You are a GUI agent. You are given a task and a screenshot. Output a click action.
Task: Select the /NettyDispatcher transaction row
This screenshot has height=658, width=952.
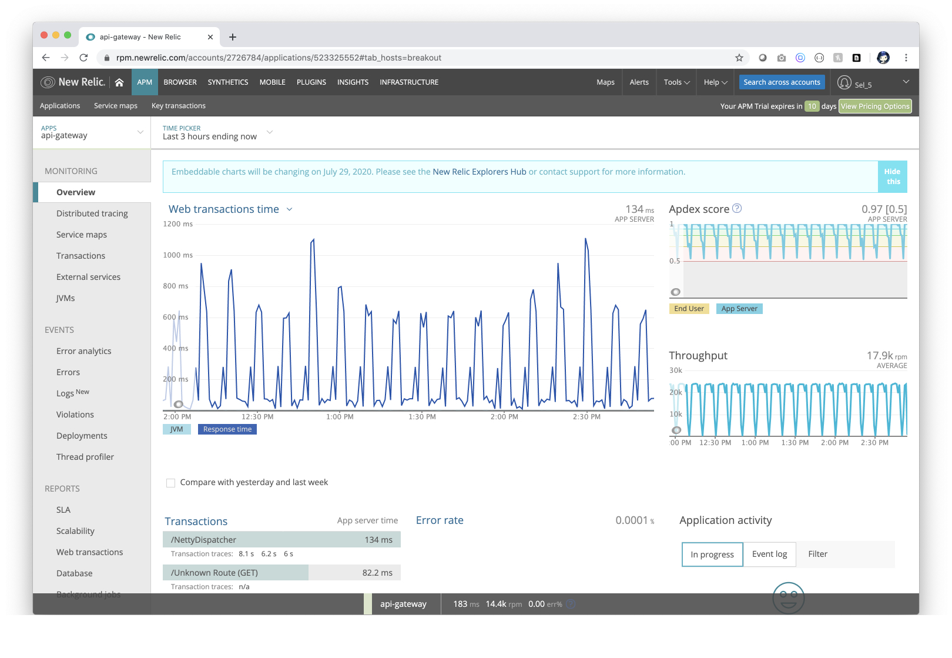(x=281, y=540)
